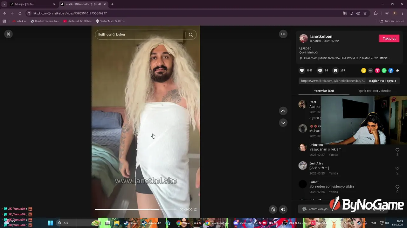407x228 pixels.
Task: Mute the video with the speaker icon
Action: click(283, 209)
